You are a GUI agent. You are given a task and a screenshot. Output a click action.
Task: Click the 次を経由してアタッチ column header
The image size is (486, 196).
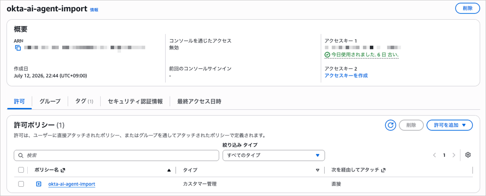pyautogui.click(x=355, y=170)
